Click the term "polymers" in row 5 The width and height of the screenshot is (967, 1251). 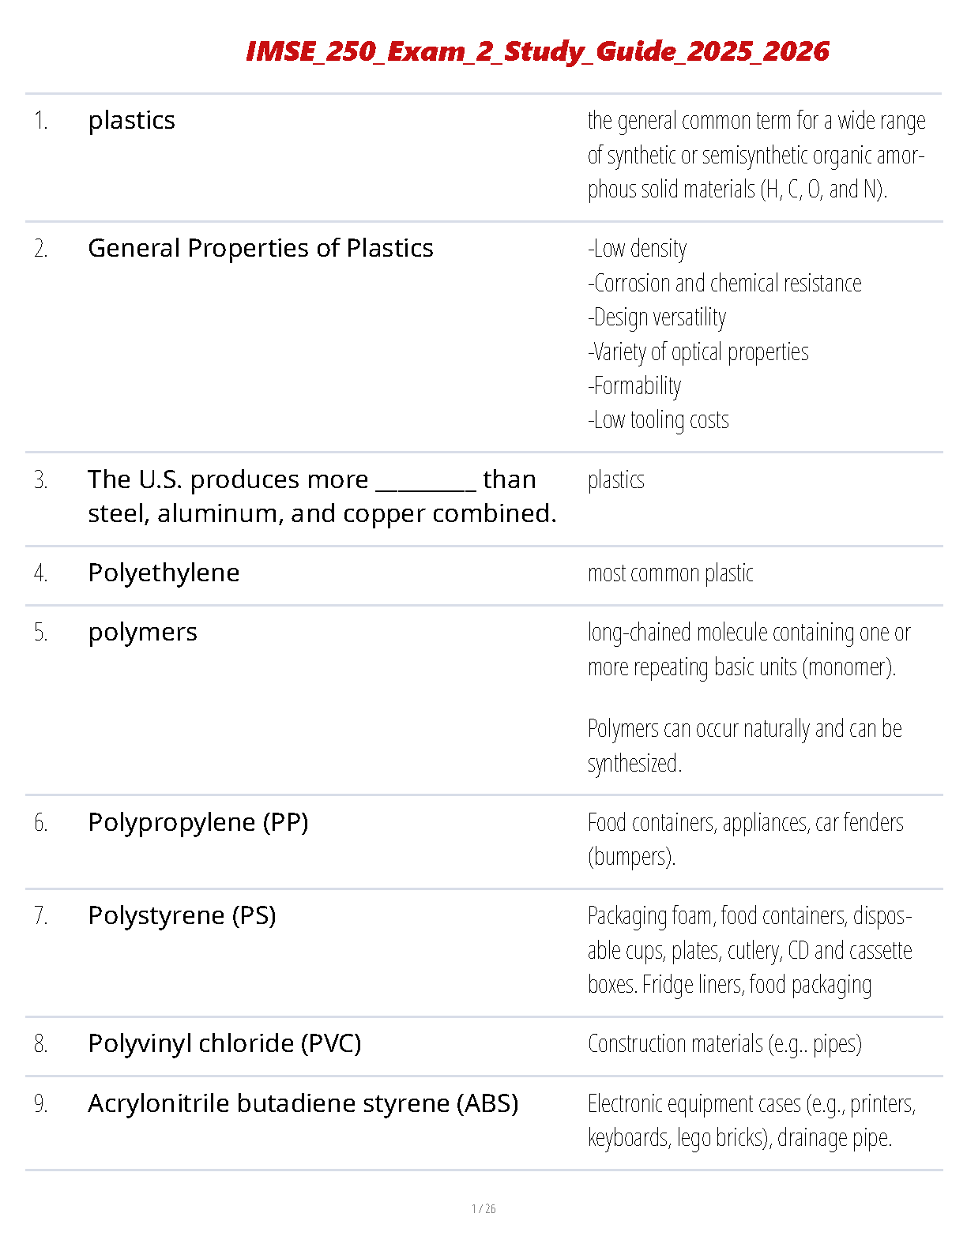(x=142, y=632)
